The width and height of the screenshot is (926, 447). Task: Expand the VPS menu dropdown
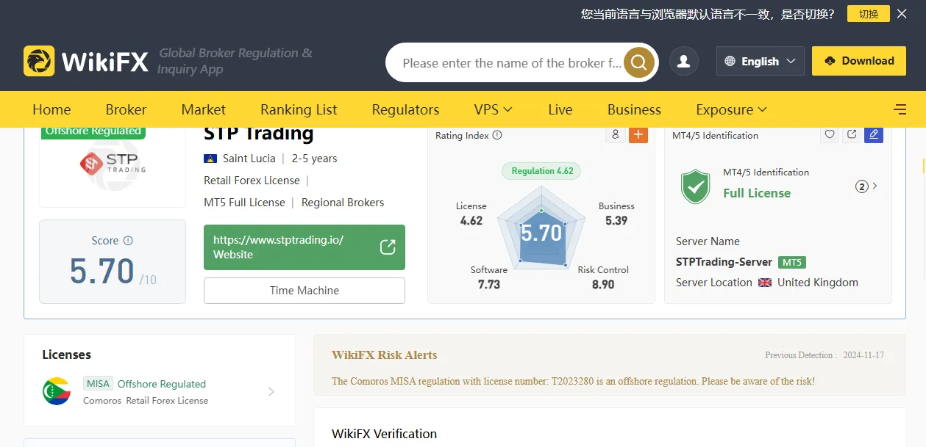[493, 110]
